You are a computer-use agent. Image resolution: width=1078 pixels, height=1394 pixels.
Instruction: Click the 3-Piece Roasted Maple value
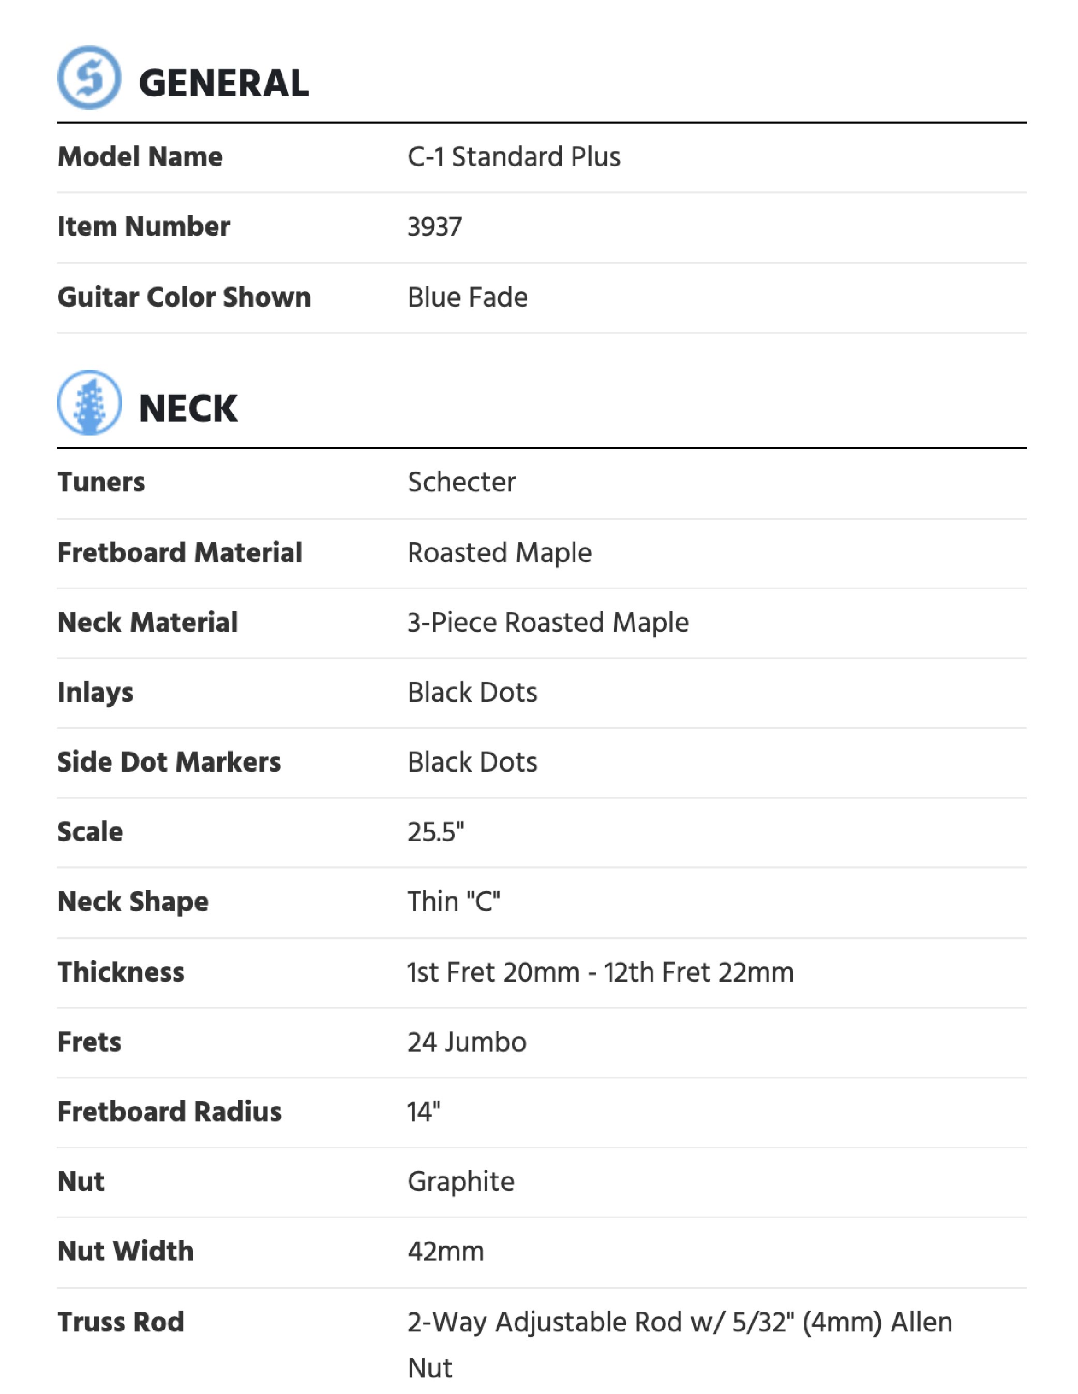pos(548,622)
